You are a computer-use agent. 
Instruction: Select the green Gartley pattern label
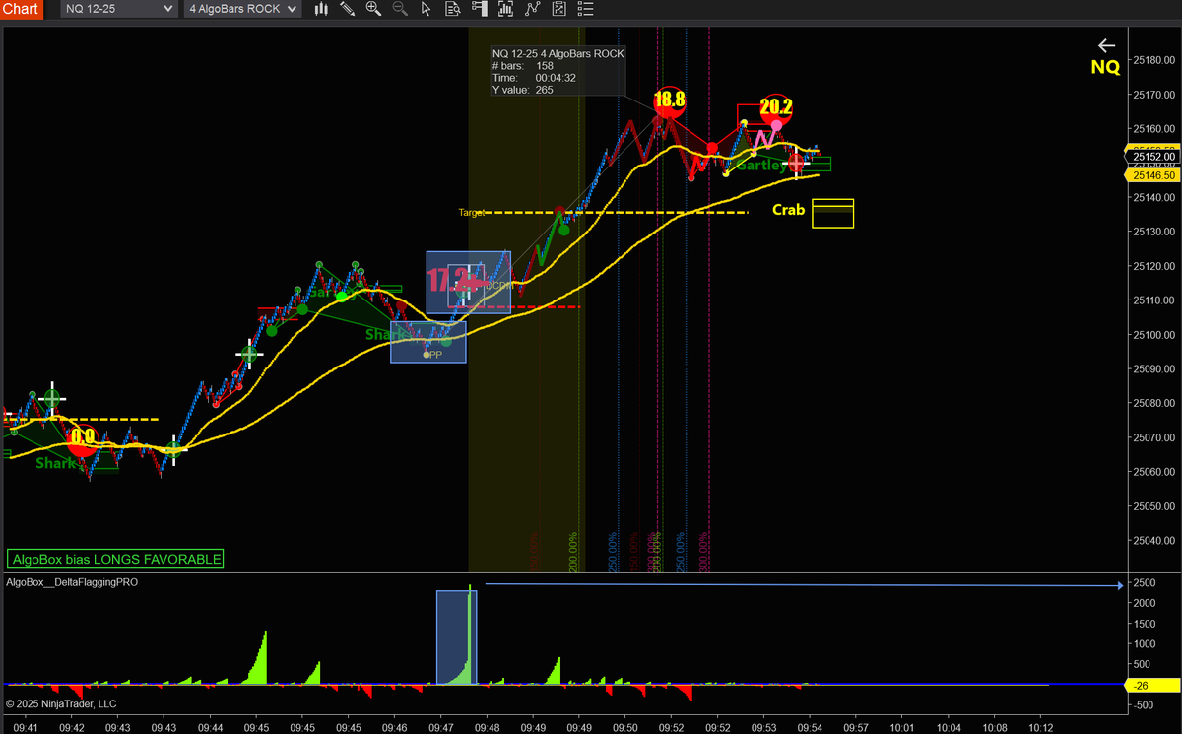[762, 166]
